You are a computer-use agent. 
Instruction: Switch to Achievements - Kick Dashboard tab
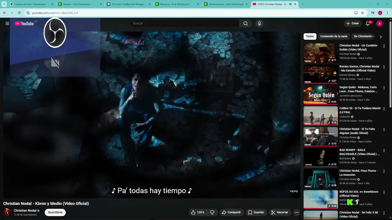pos(226,4)
